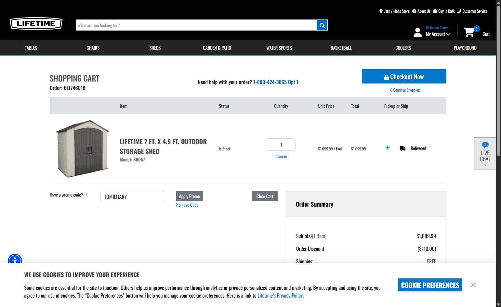Click the In Stock status text
Image resolution: width=501 pixels, height=307 pixels.
225,149
